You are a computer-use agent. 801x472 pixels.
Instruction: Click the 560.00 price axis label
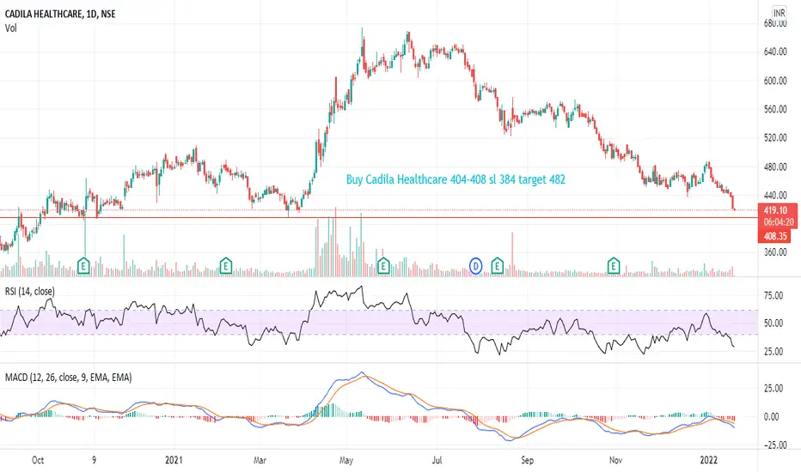point(775,109)
